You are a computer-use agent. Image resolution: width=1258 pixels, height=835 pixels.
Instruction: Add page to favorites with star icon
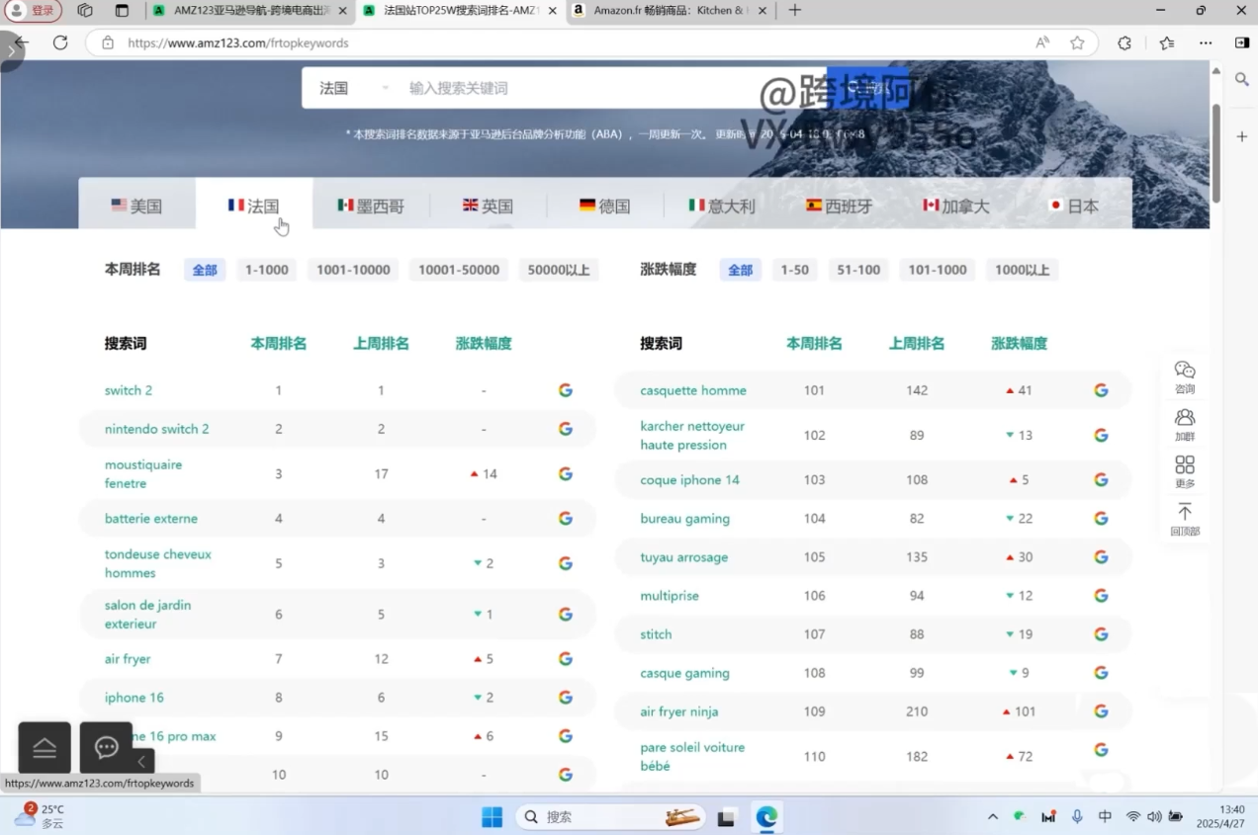click(x=1077, y=42)
